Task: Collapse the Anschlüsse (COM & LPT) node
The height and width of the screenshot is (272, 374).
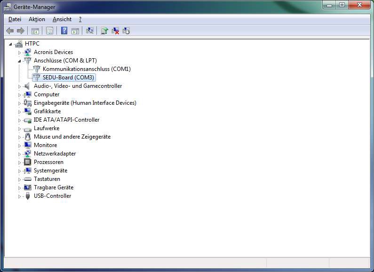Action: (x=19, y=61)
